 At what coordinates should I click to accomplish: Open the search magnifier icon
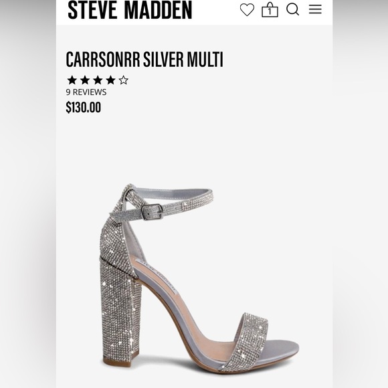[293, 9]
